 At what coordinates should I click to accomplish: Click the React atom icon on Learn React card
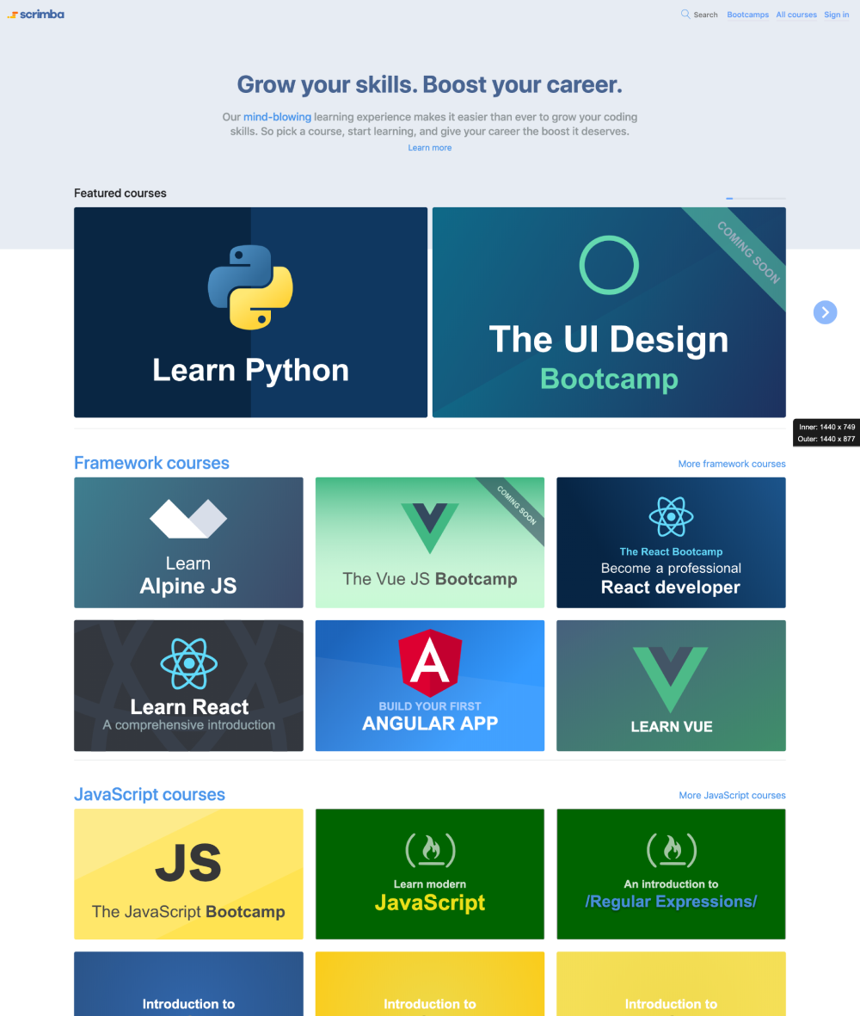(x=188, y=664)
